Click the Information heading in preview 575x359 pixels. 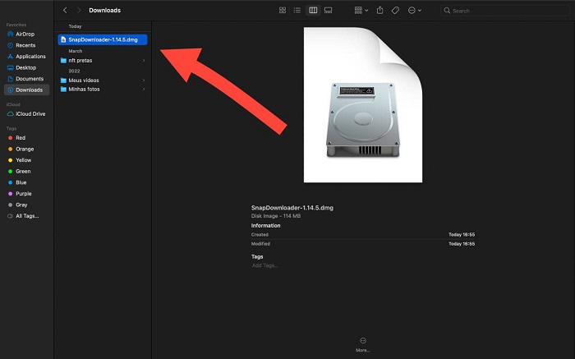tap(266, 226)
